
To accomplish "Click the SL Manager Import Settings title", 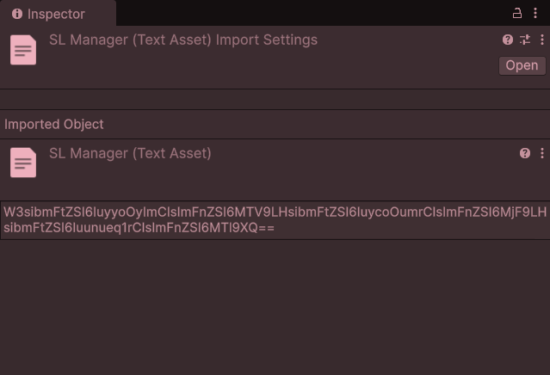I will (x=183, y=40).
